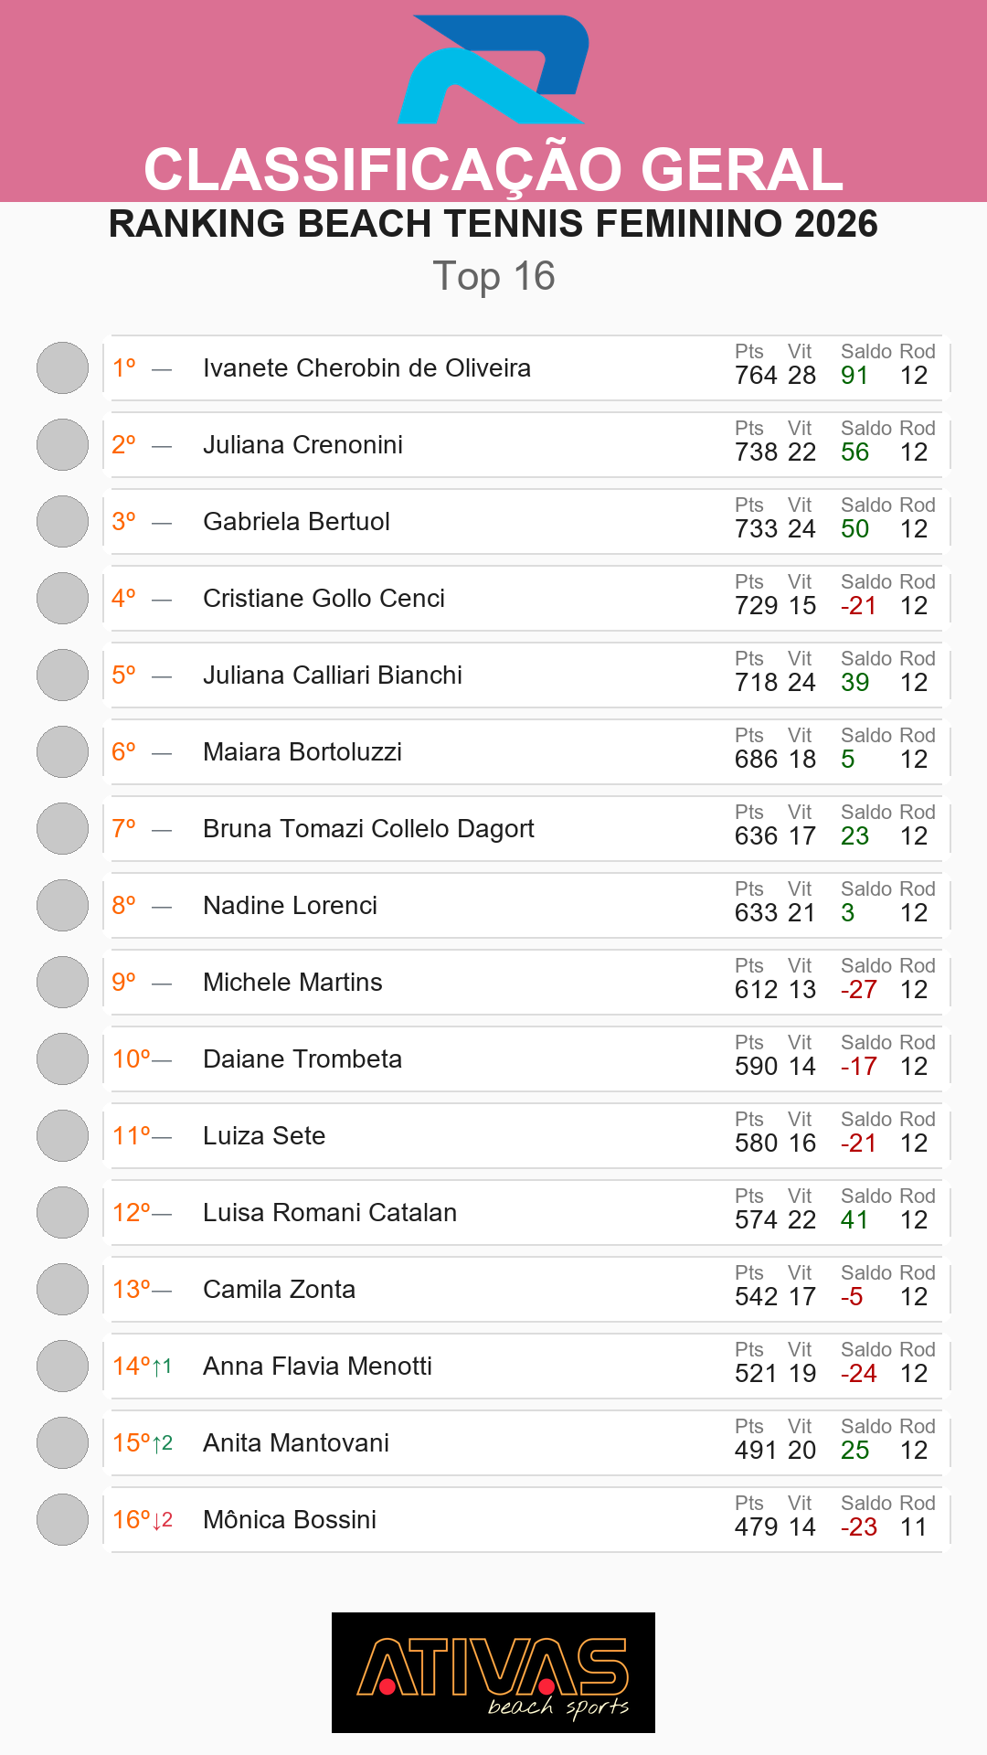Click Maiara Bortoluzzi's avatar placeholder

pyautogui.click(x=62, y=752)
